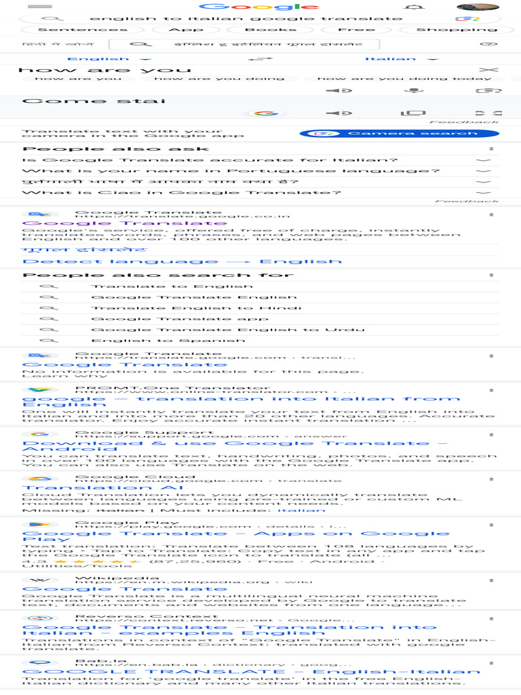Open options dots for Bab.la result

pyautogui.click(x=491, y=663)
